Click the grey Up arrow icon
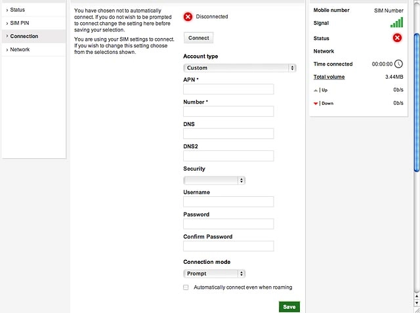This screenshot has width=420, height=313. (316, 91)
